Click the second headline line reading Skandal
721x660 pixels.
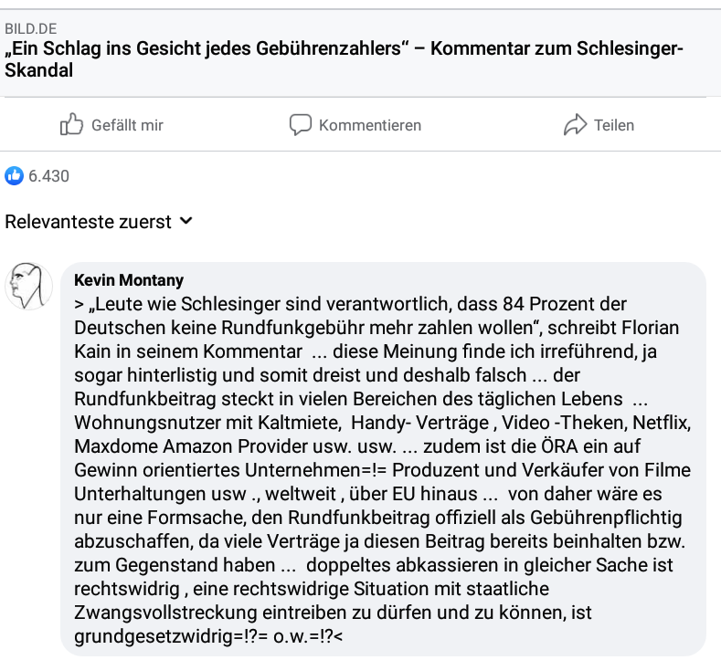39,70
